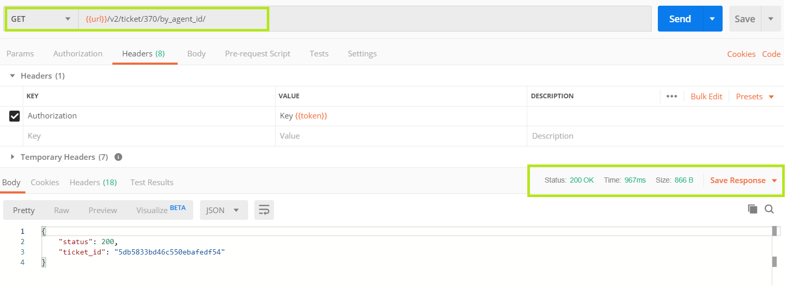The image size is (792, 285).
Task: Toggle line wrap icon
Action: [x=264, y=210]
